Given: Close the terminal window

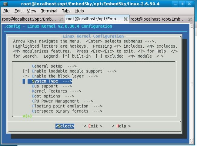Looking at the screenshot, I should pyautogui.click(x=189, y=4).
